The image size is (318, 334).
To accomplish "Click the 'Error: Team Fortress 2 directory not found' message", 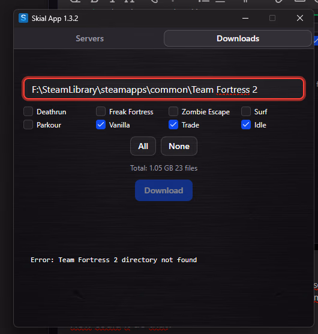I will tap(114, 260).
